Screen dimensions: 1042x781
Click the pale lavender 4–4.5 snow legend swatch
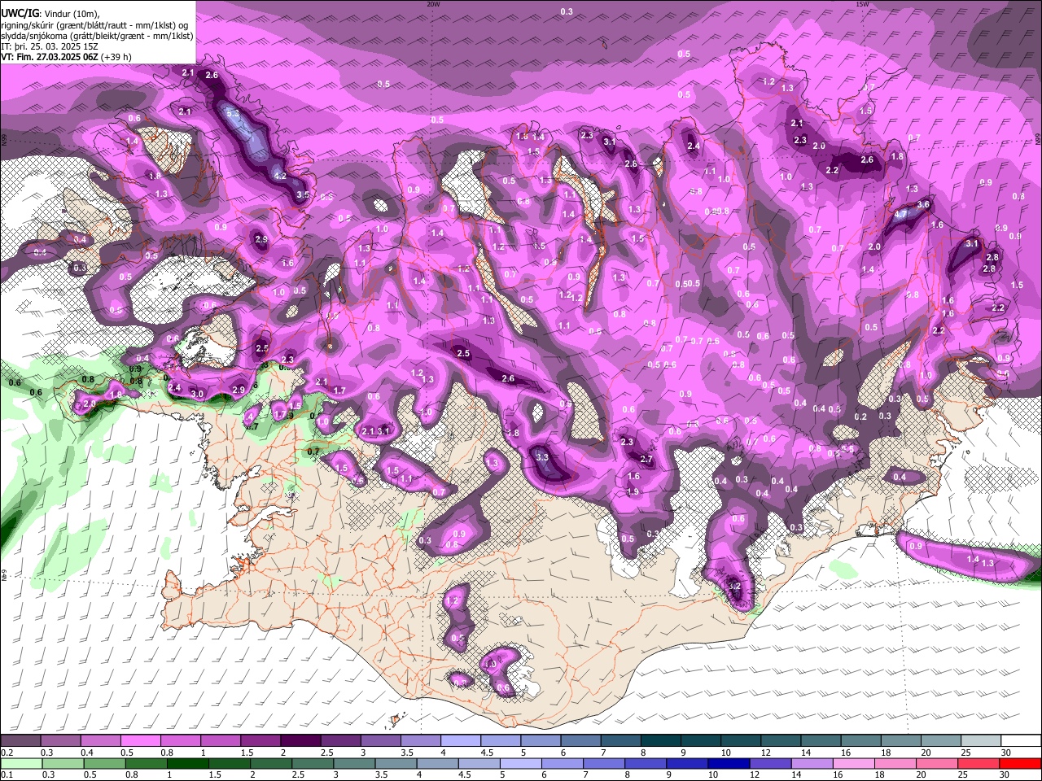[461, 741]
